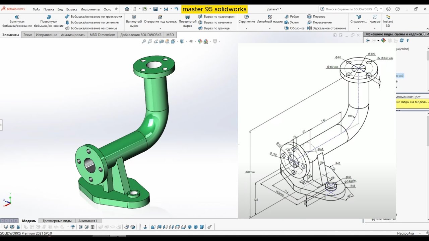Click the Ребро rib tool
429x241 pixels.
[292, 16]
